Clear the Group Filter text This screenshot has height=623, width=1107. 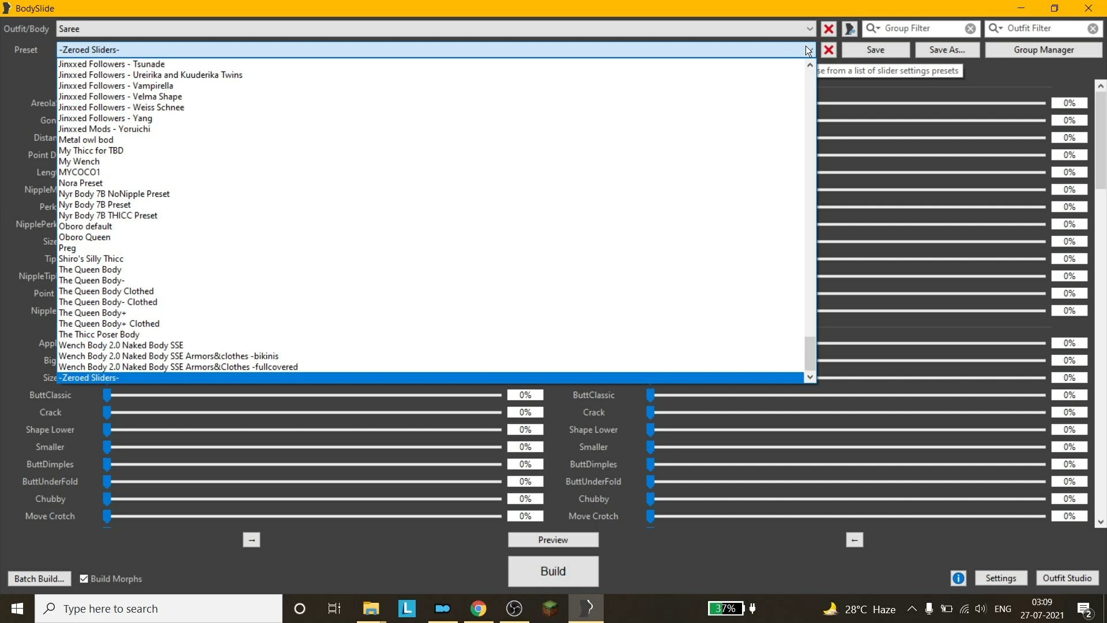pos(970,29)
